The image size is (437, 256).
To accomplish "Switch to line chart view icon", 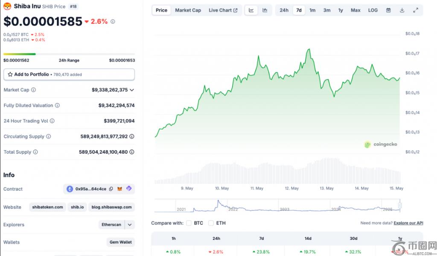I will [x=251, y=10].
